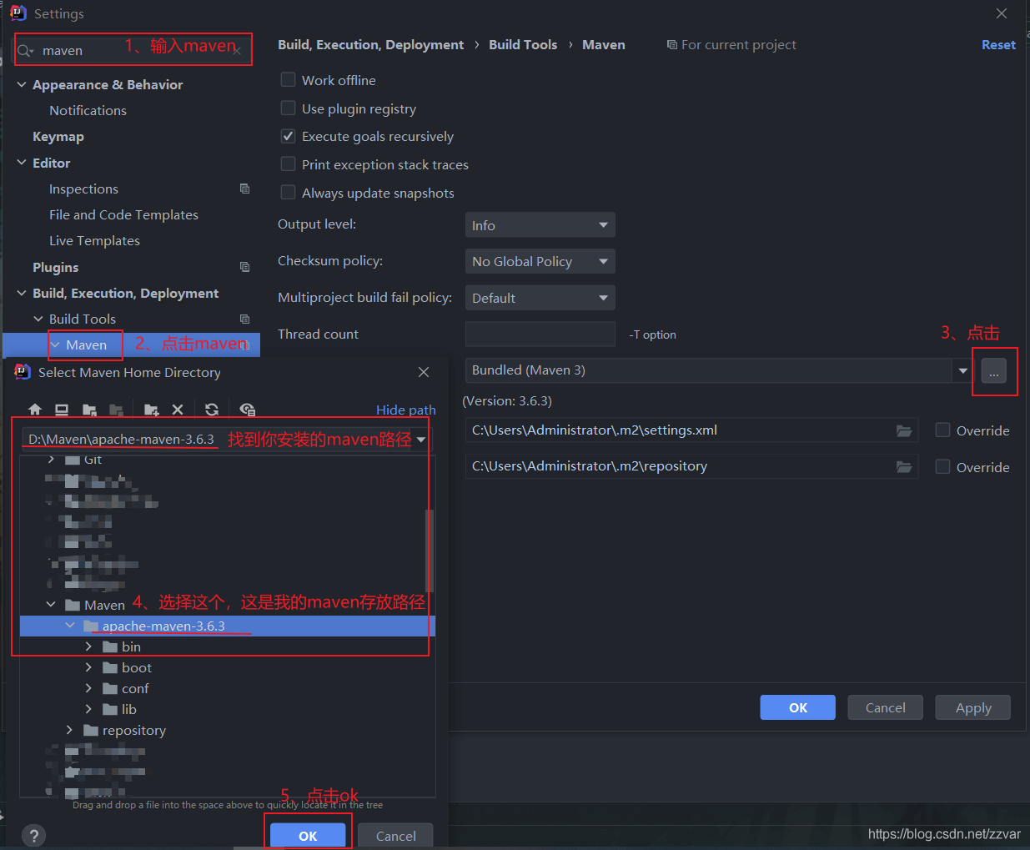Confirm Settings with OK button
Viewport: 1030px width, 850px height.
pyautogui.click(x=797, y=707)
